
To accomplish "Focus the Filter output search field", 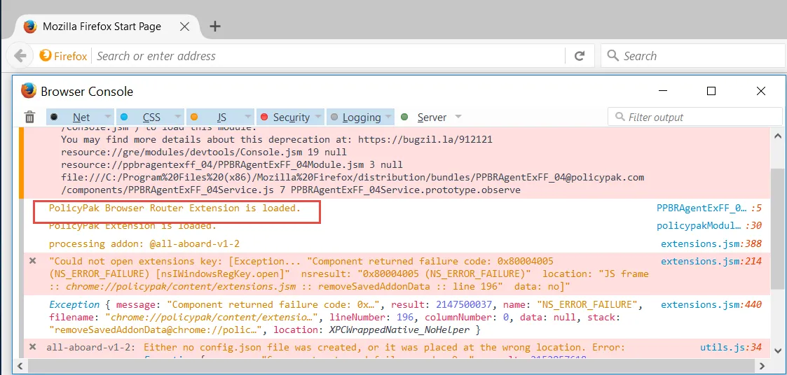I will (701, 118).
